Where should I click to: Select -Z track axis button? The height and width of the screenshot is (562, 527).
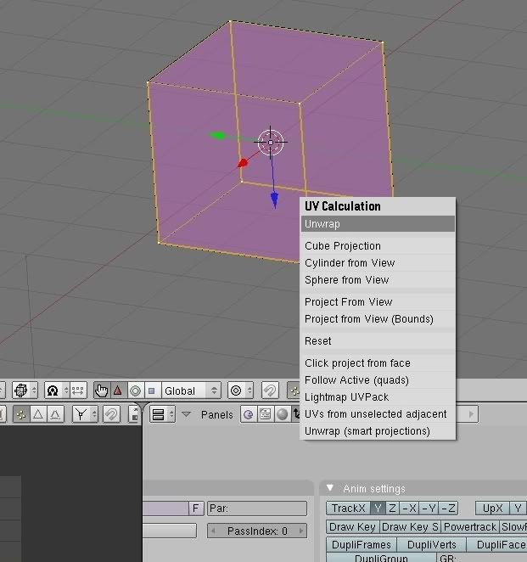pos(448,509)
